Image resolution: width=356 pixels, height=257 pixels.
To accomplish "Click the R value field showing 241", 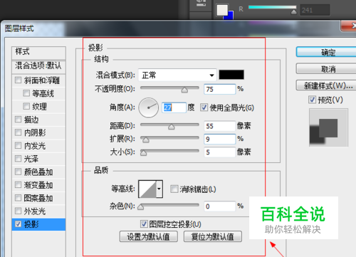I will (x=315, y=10).
